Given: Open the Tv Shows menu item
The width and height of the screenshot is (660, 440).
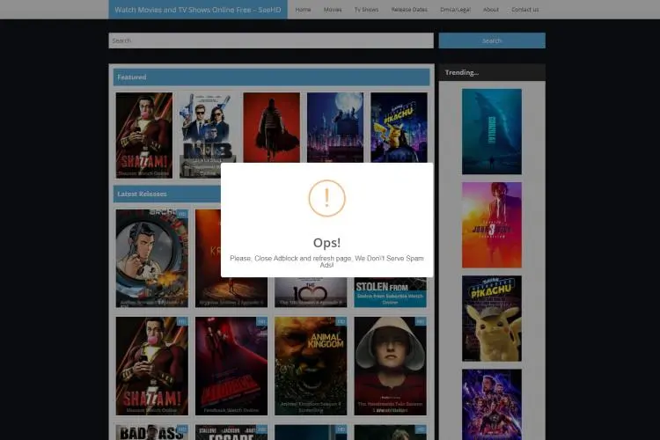Looking at the screenshot, I should coord(366,10).
